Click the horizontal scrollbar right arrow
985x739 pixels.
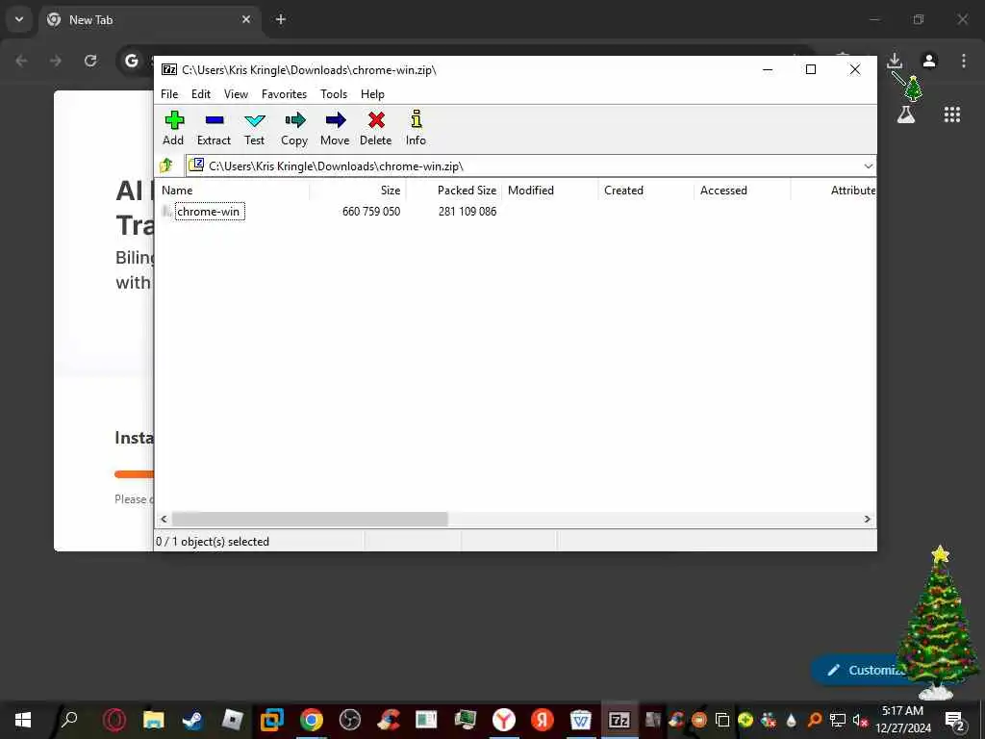867,519
